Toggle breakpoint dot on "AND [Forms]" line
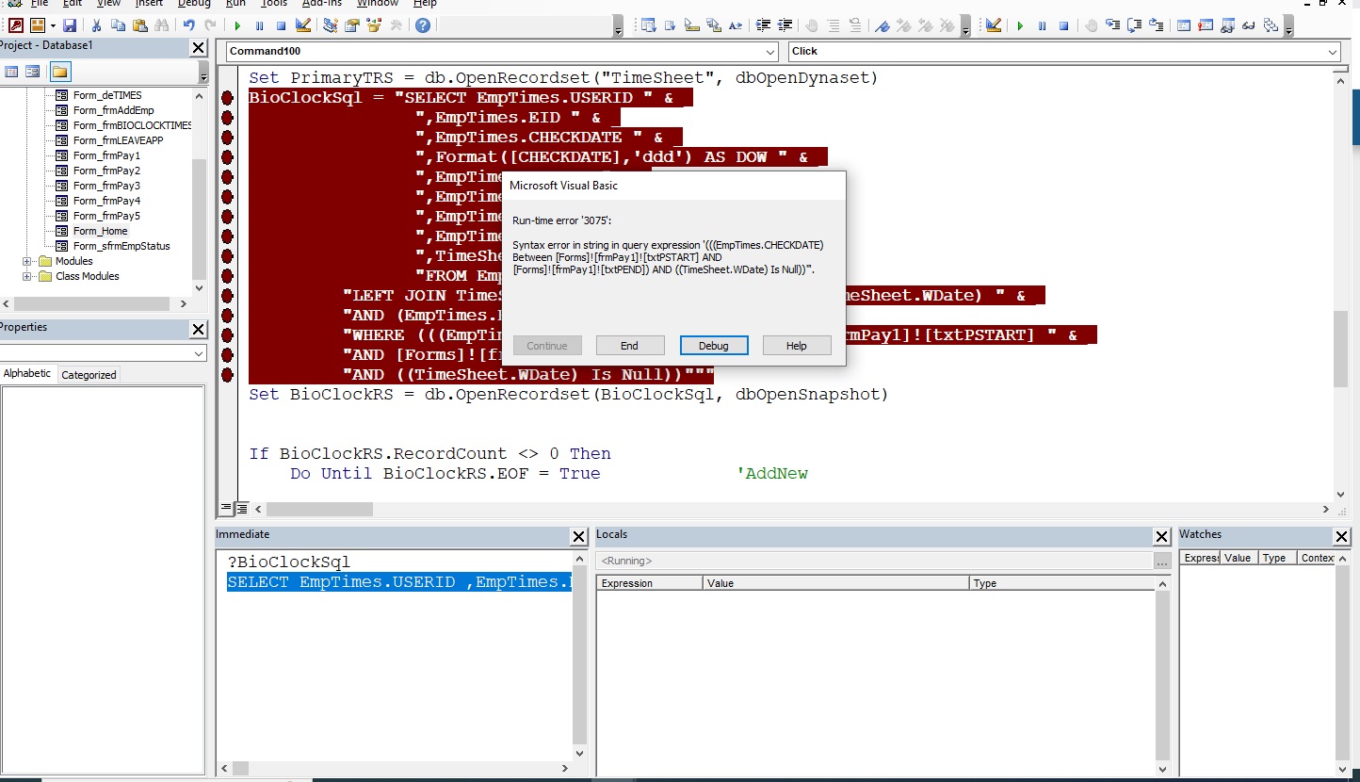The width and height of the screenshot is (1360, 782). click(x=227, y=354)
